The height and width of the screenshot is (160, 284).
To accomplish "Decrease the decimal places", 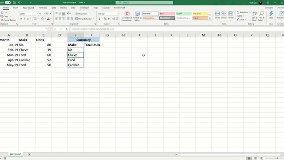I will point(117,19).
